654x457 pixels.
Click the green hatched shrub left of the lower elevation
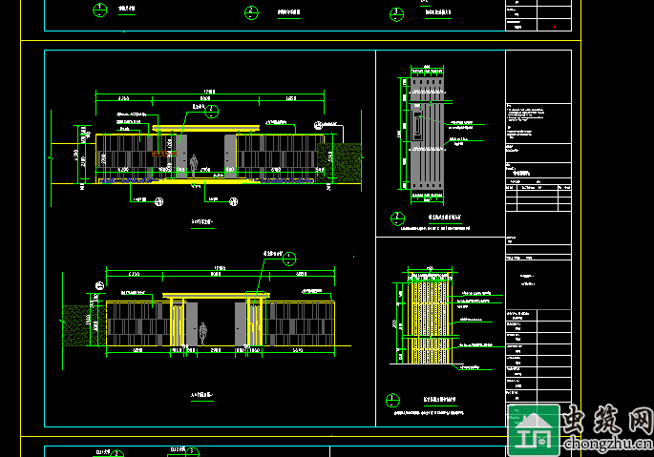74,324
